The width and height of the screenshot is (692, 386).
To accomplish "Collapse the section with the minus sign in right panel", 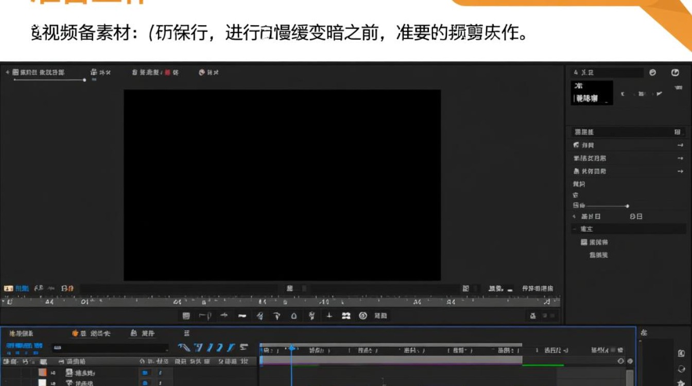I will [575, 229].
